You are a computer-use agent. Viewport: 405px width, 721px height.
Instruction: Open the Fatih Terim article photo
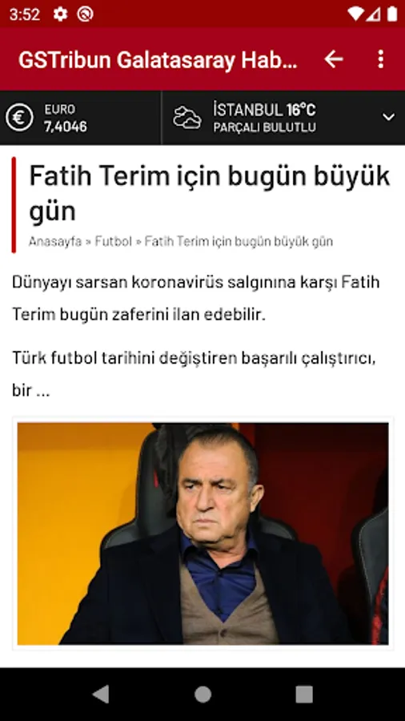coord(202,534)
